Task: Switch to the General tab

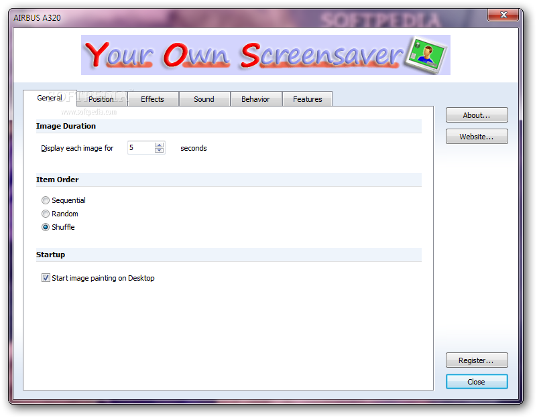Action: coord(50,98)
